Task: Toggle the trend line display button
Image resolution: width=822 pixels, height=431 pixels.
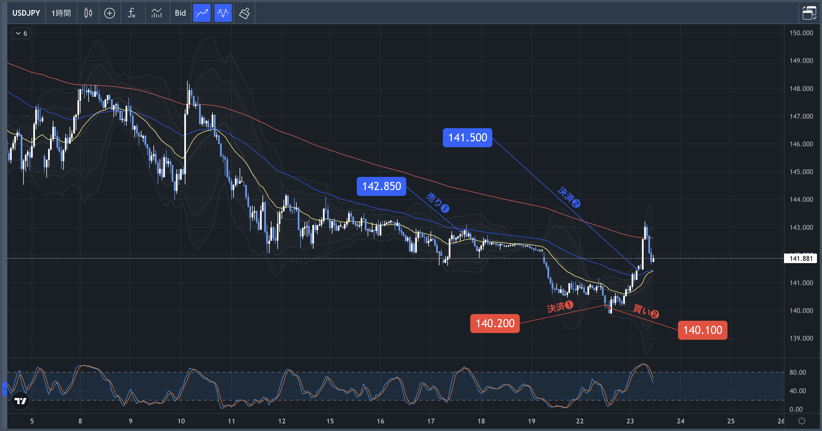Action: tap(202, 13)
